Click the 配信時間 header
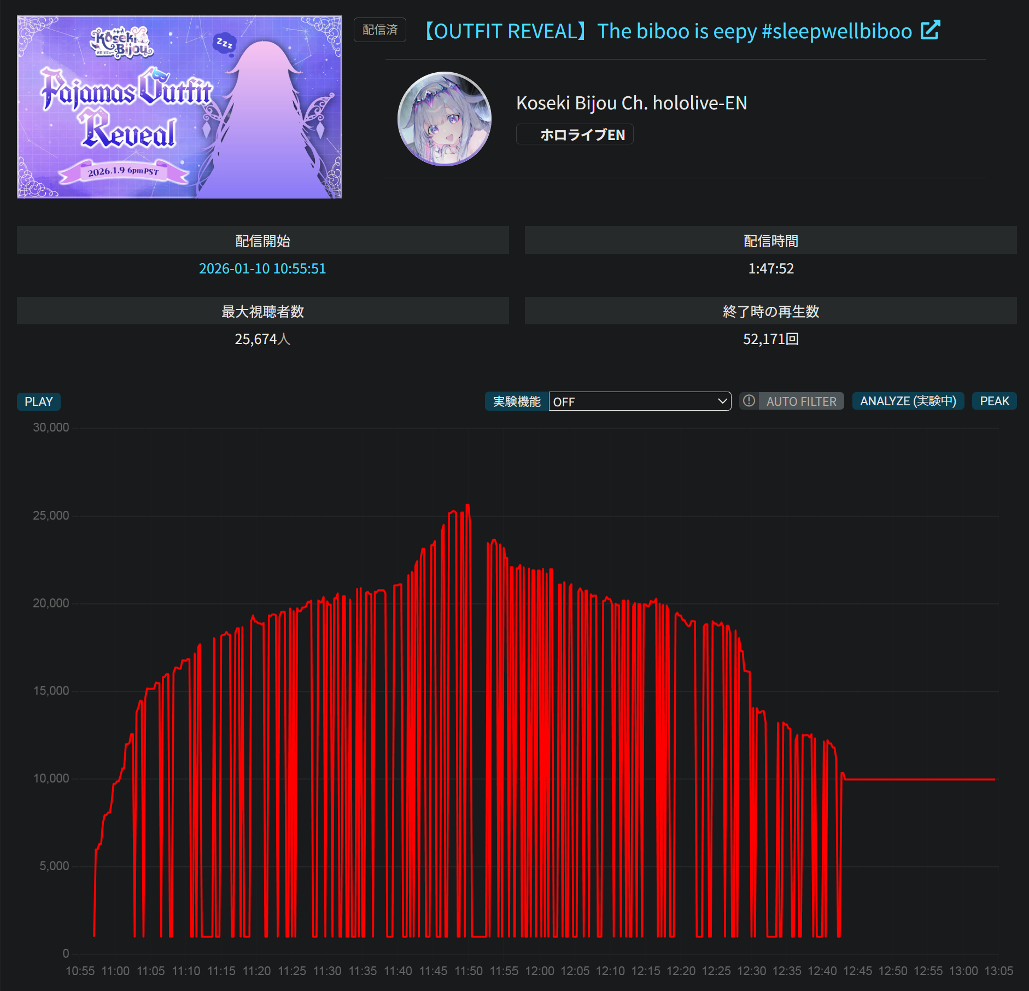 (771, 241)
